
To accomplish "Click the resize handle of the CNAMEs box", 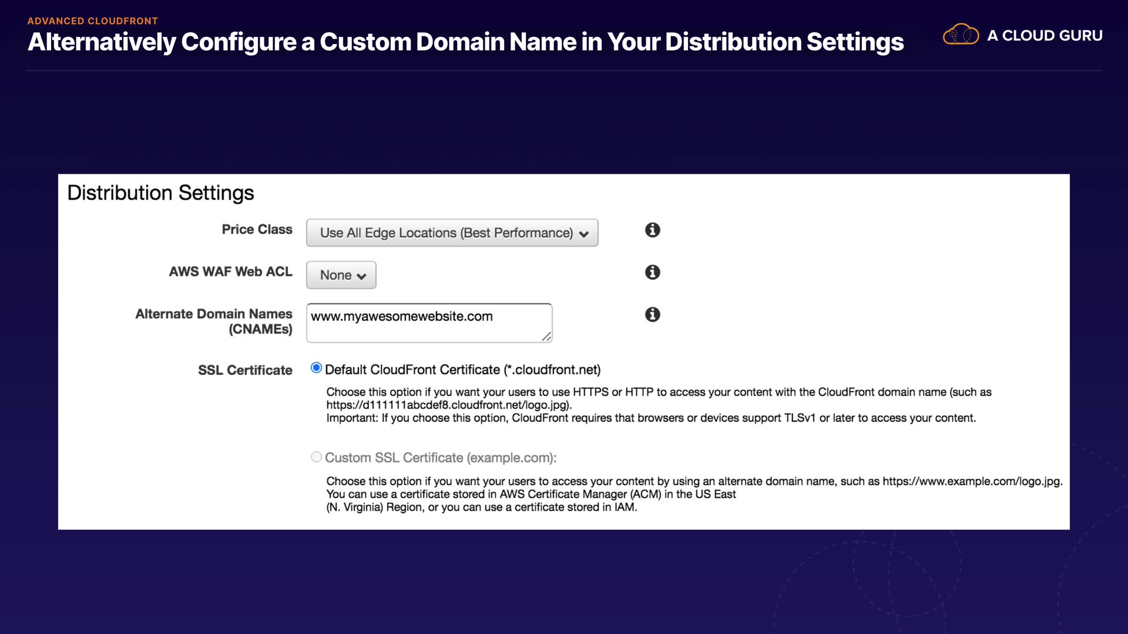I will tap(546, 336).
